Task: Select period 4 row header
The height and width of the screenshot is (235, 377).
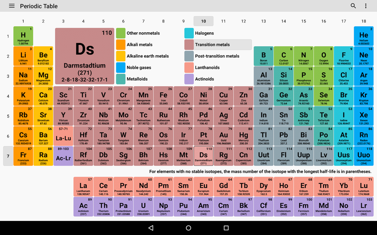Action: point(8,96)
